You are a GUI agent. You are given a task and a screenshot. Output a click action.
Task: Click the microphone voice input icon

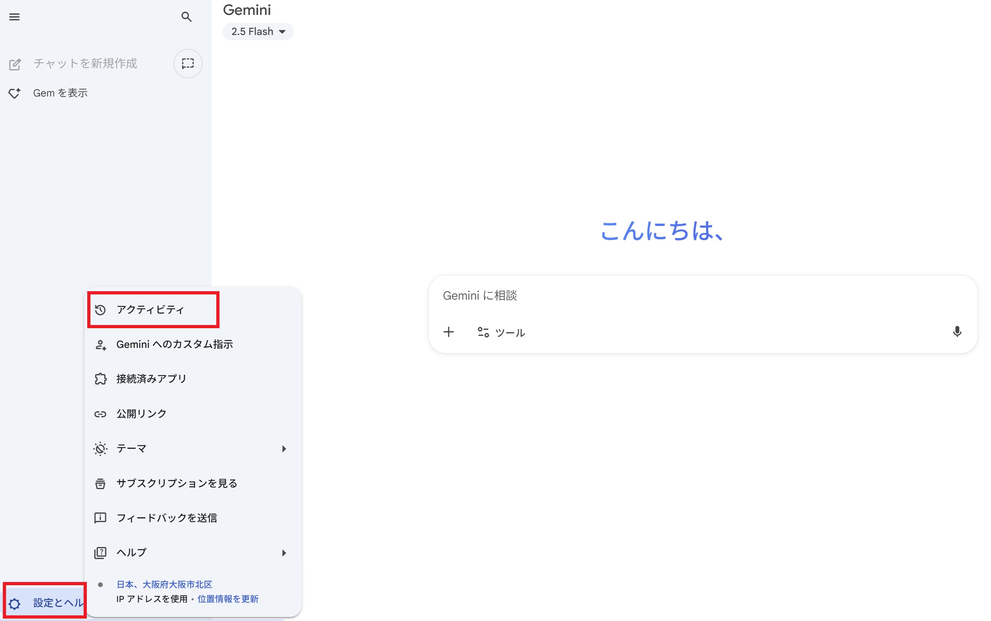pos(956,331)
